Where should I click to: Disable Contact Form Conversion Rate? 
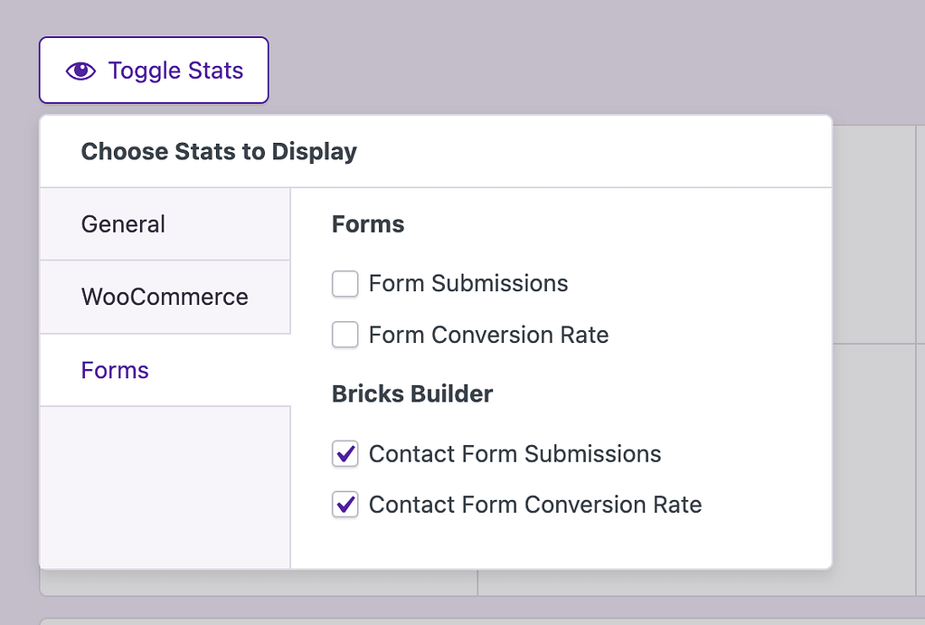coord(345,505)
